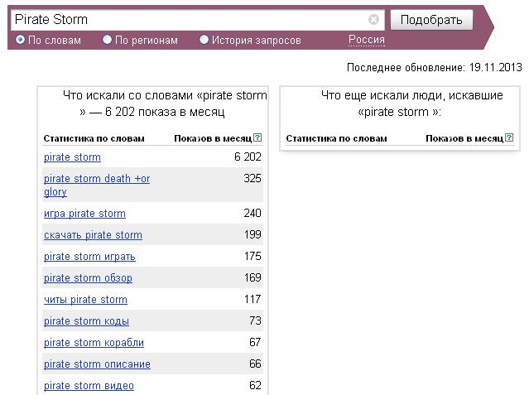This screenshot has height=395, width=529.
Task: Click the 67 impressions value
Action: pos(255,342)
